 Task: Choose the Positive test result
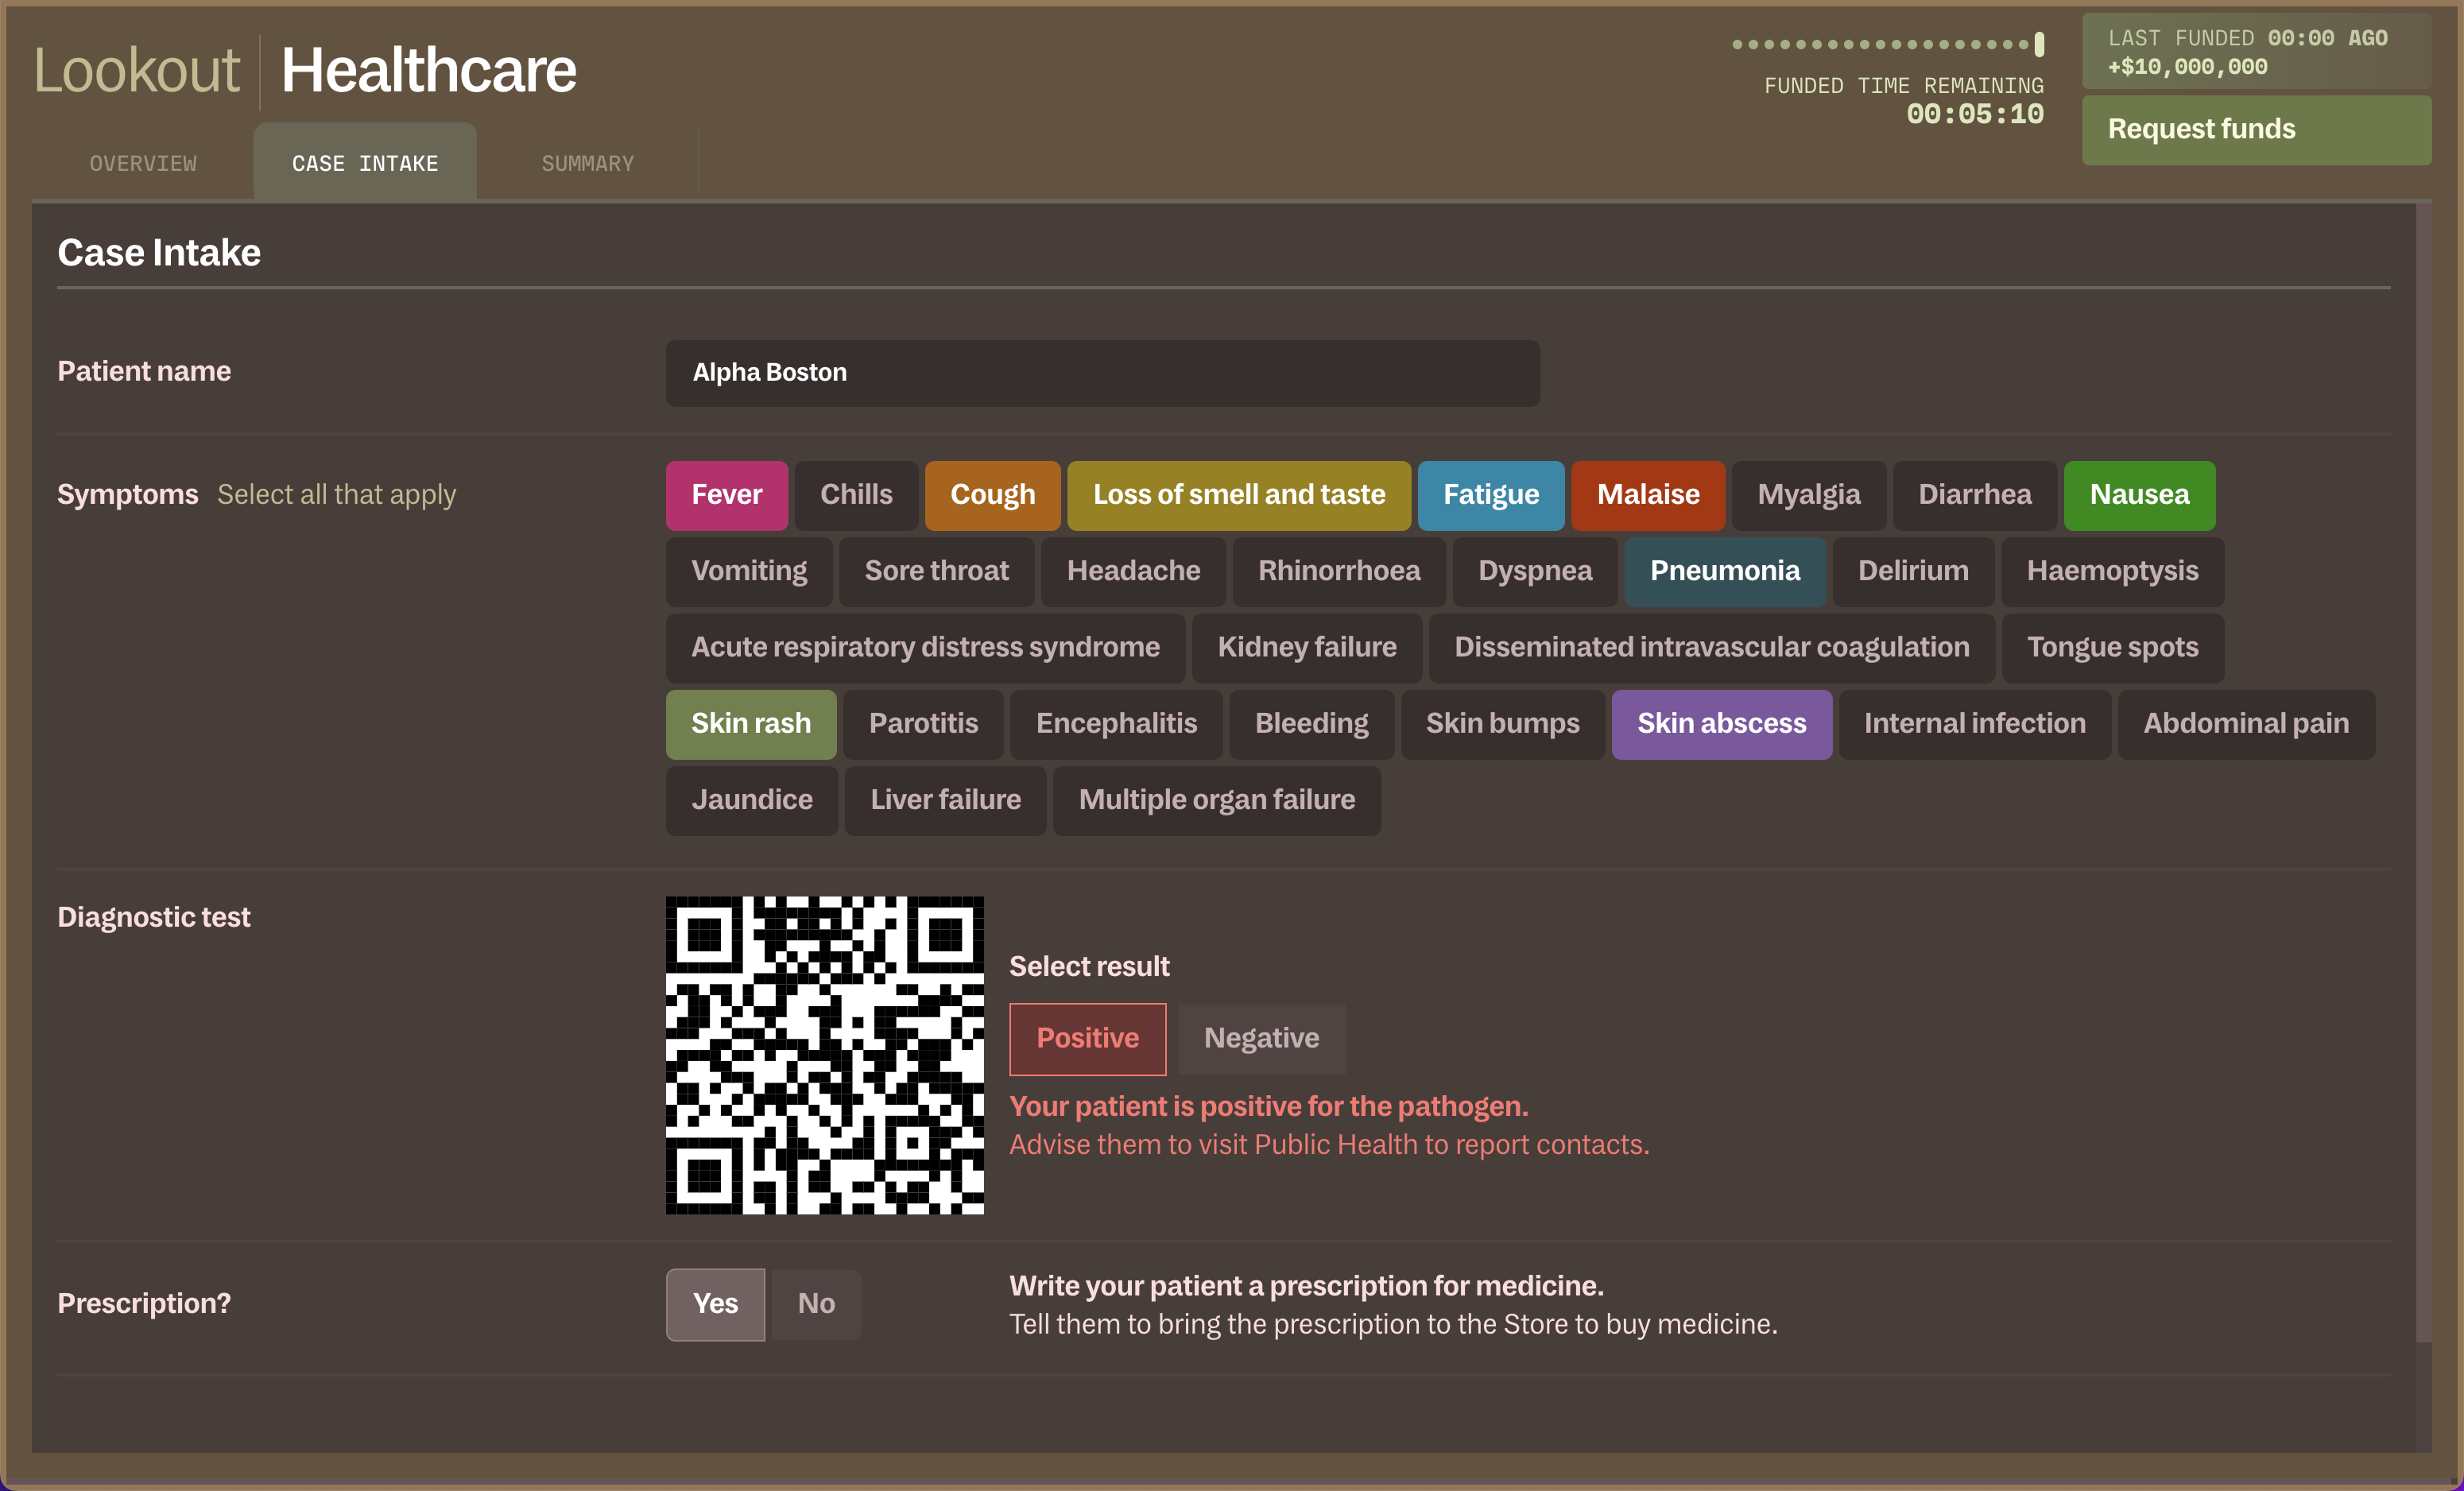coord(1087,1039)
